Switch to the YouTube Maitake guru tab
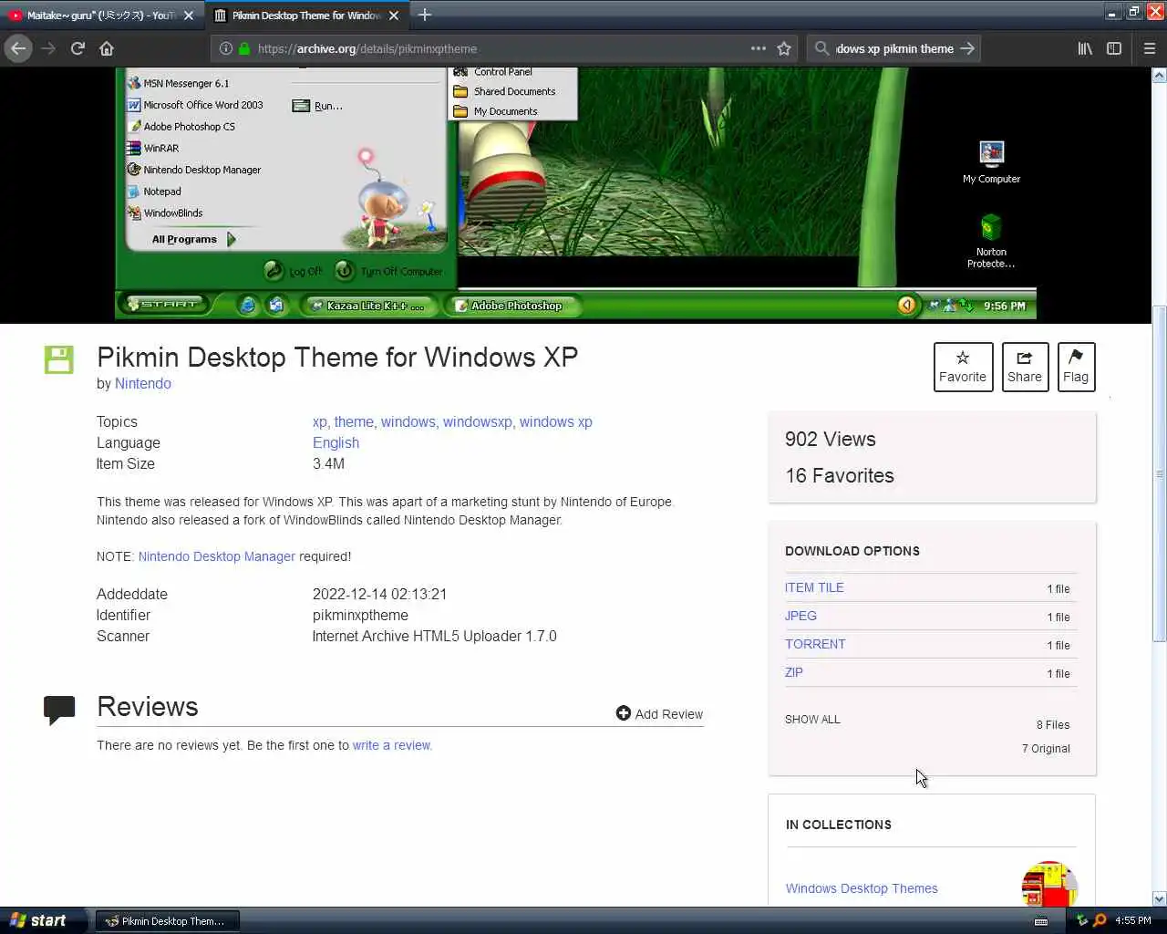Screen dimensions: 1167x934 tap(102, 16)
